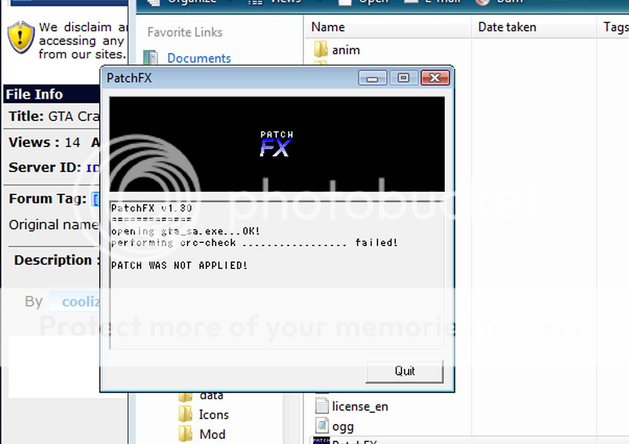Click the yellow shield warning icon
Viewport: 629px width, 444px height.
(21, 37)
